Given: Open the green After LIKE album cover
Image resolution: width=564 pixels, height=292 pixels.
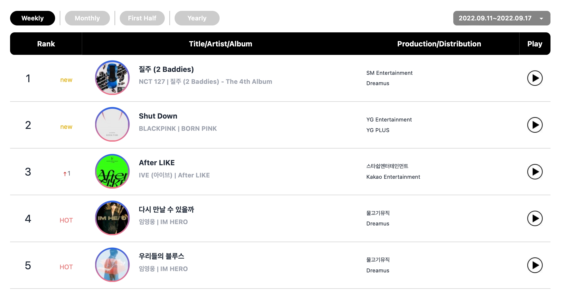Looking at the screenshot, I should (x=112, y=171).
